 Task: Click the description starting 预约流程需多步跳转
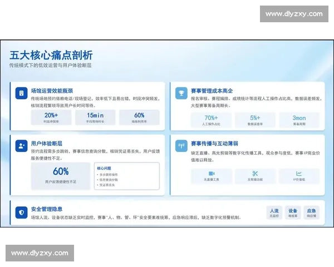pos(95,155)
